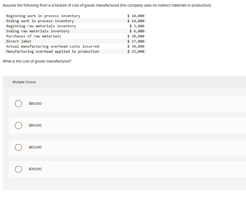Image resolution: width=246 pixels, height=198 pixels.
Task: Select the $80,000 radio button
Action: coord(18,103)
